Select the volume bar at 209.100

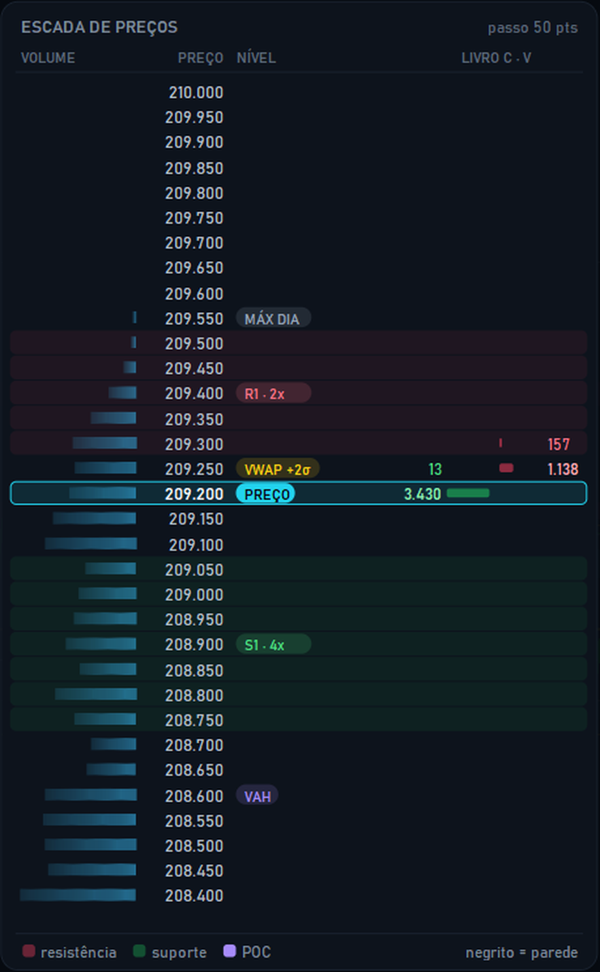point(91,544)
